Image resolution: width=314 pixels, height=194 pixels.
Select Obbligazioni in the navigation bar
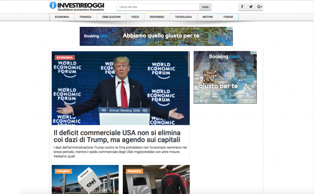111,17
